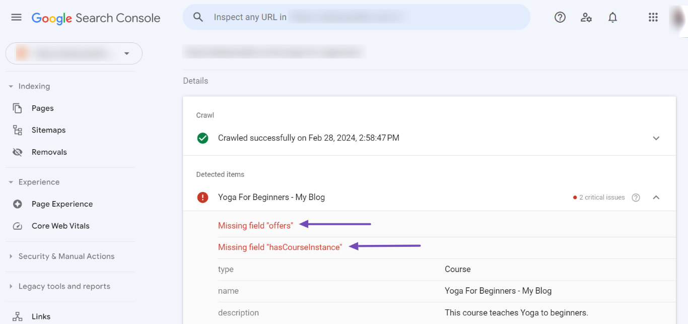The width and height of the screenshot is (688, 324).
Task: Open Sitemaps report
Action: [49, 130]
